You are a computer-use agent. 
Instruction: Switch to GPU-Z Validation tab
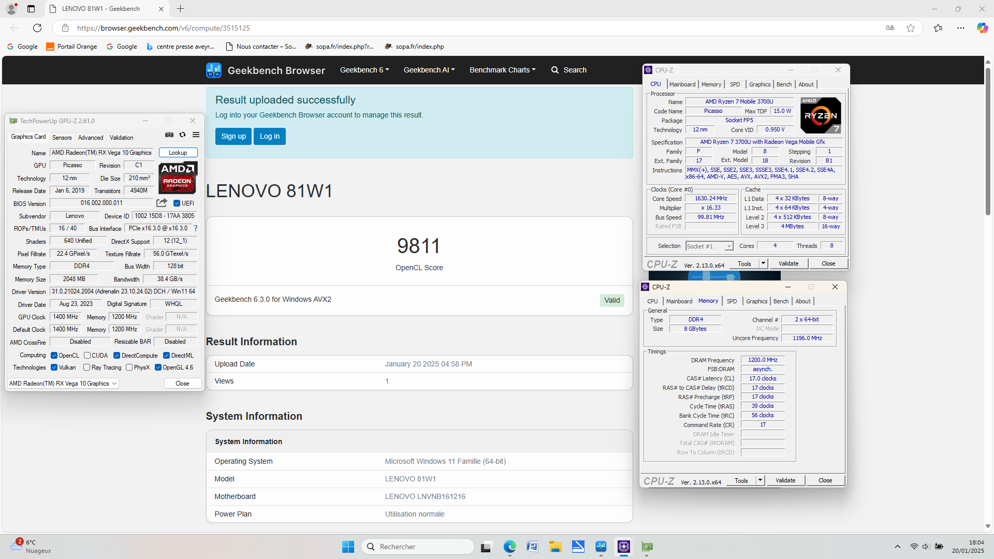(122, 138)
